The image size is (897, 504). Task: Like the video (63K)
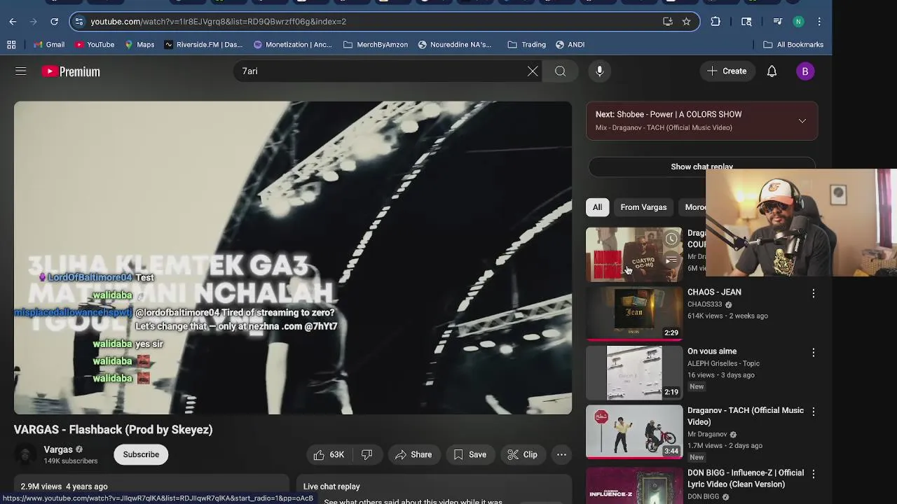329,455
